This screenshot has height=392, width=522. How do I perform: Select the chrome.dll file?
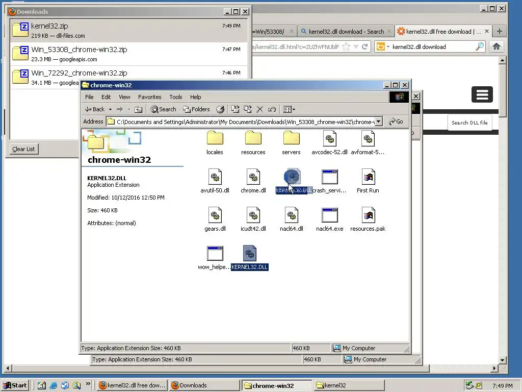pyautogui.click(x=253, y=181)
